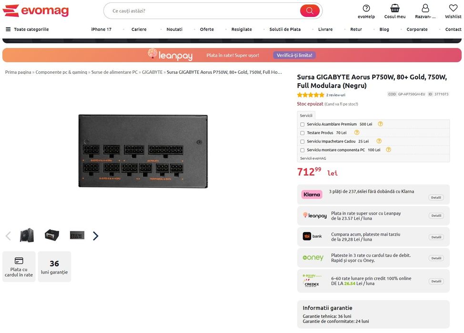Click the evomag logo
The image size is (464, 333).
pos(36,10)
